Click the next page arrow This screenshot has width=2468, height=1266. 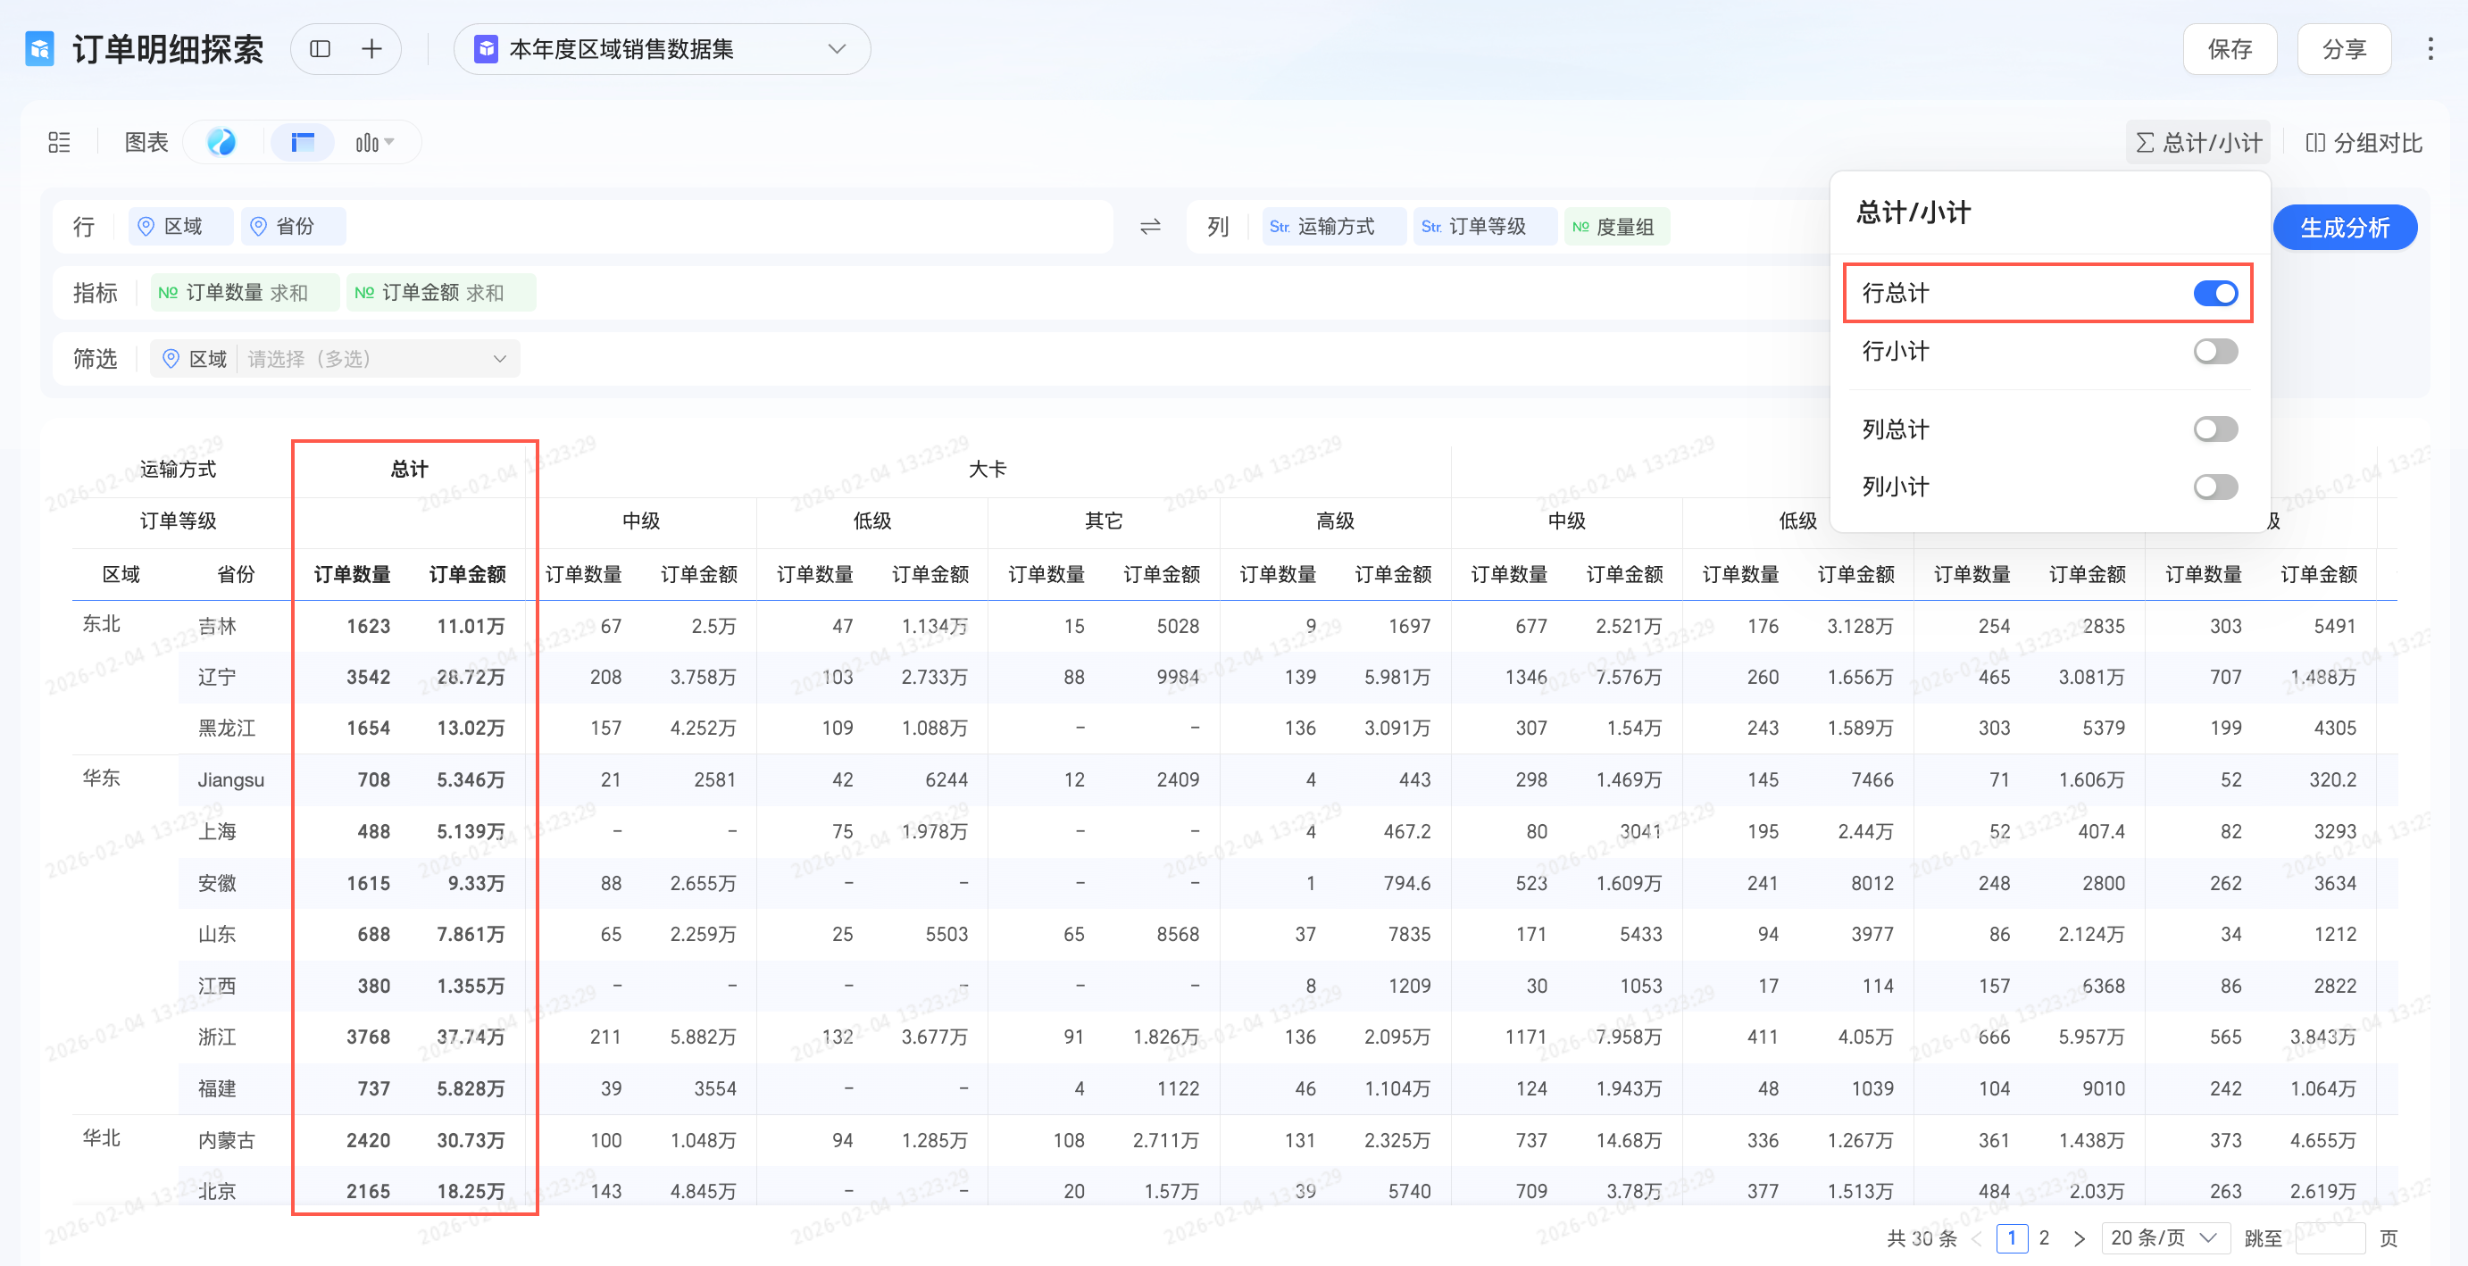tap(2078, 1238)
